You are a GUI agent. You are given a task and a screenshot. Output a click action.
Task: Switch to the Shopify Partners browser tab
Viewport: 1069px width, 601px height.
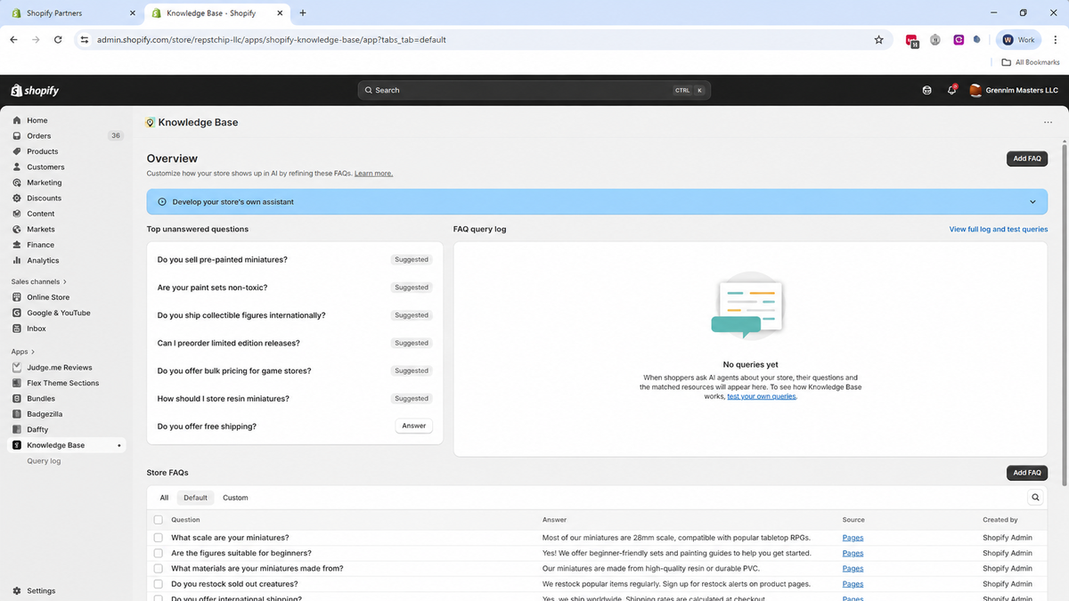[73, 13]
